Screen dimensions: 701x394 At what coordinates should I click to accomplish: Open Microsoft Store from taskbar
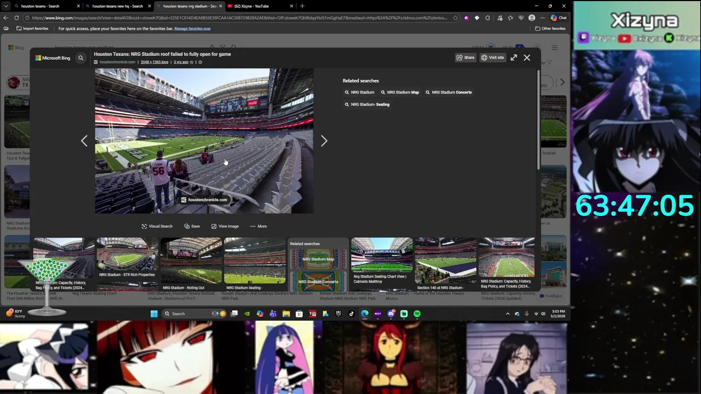coord(299,314)
